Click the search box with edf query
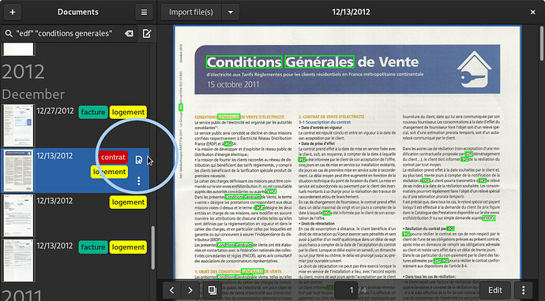 [69, 34]
